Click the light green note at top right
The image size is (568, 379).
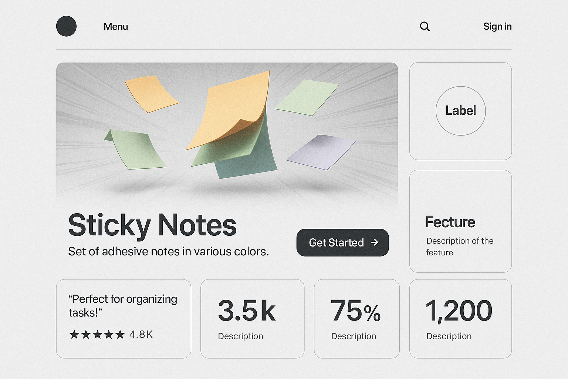307,97
